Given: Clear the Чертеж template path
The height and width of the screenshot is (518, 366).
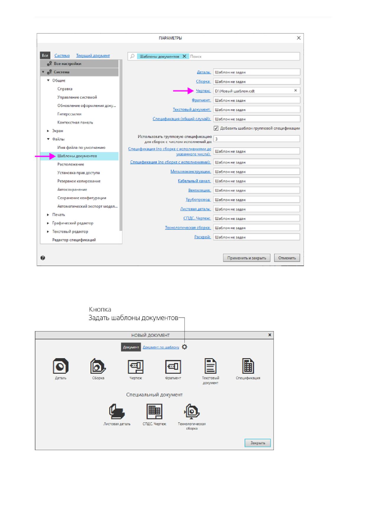Looking at the screenshot, I should click(295, 90).
